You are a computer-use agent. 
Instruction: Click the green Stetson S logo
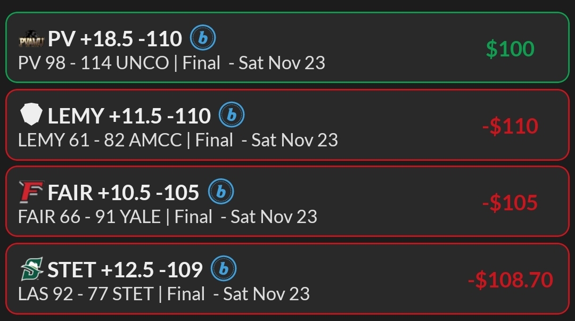[x=31, y=269]
